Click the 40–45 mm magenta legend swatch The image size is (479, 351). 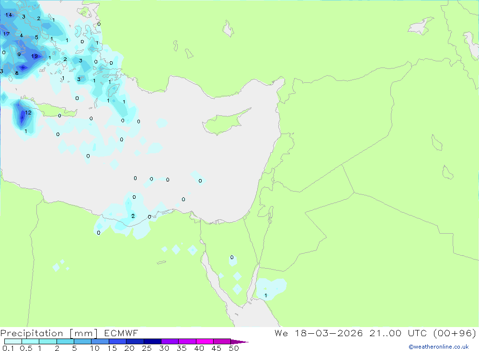click(205, 341)
